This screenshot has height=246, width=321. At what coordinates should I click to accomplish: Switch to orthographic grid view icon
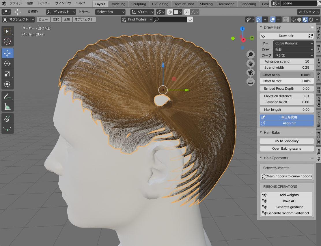pos(250,82)
